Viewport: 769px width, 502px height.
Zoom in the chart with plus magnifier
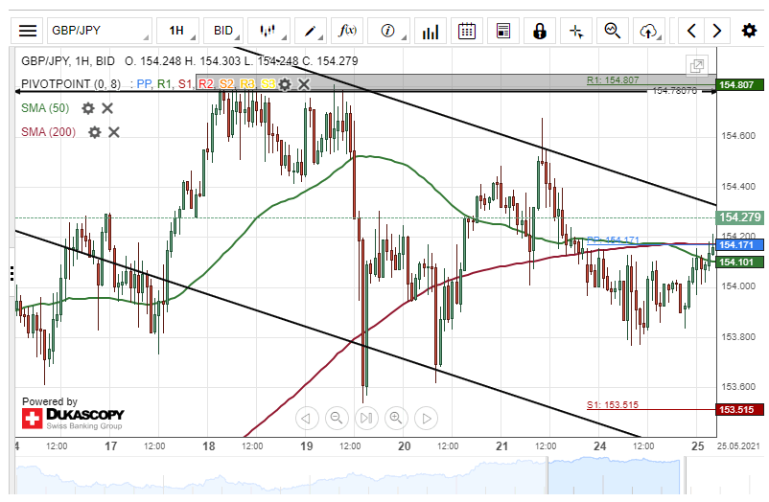pyautogui.click(x=396, y=418)
